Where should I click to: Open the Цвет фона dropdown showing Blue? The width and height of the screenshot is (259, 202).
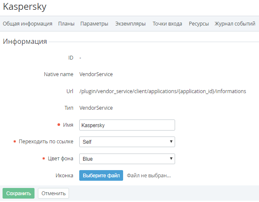(x=127, y=159)
